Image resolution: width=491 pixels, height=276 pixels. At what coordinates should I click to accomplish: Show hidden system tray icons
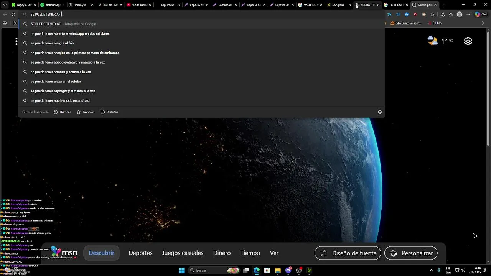coord(431,270)
